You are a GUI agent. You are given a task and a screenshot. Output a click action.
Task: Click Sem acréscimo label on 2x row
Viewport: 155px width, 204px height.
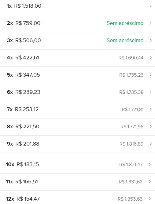point(125,23)
